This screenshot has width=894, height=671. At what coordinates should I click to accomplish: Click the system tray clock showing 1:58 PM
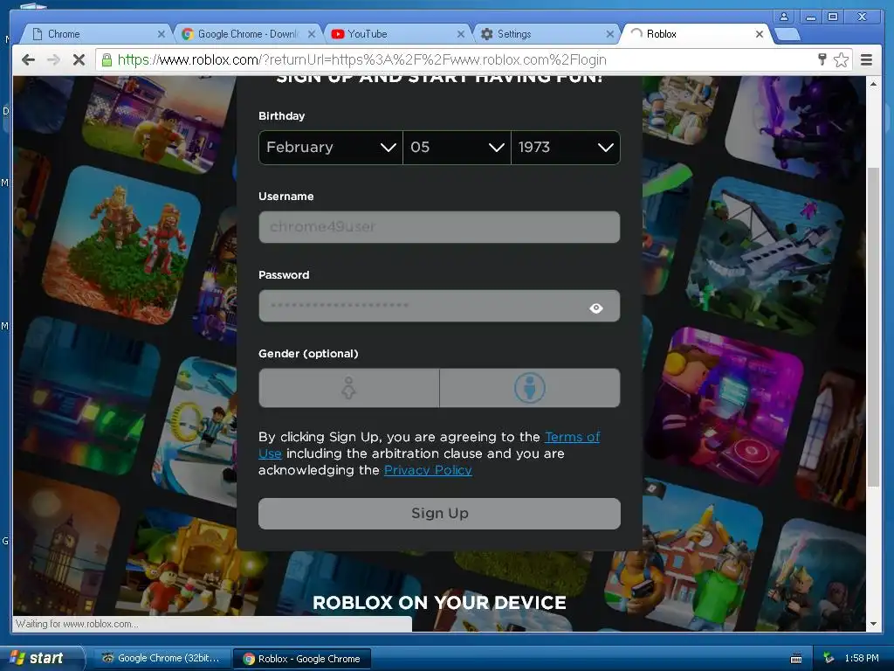click(862, 658)
